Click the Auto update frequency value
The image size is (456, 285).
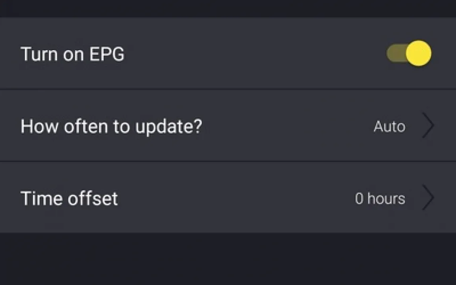click(x=389, y=127)
